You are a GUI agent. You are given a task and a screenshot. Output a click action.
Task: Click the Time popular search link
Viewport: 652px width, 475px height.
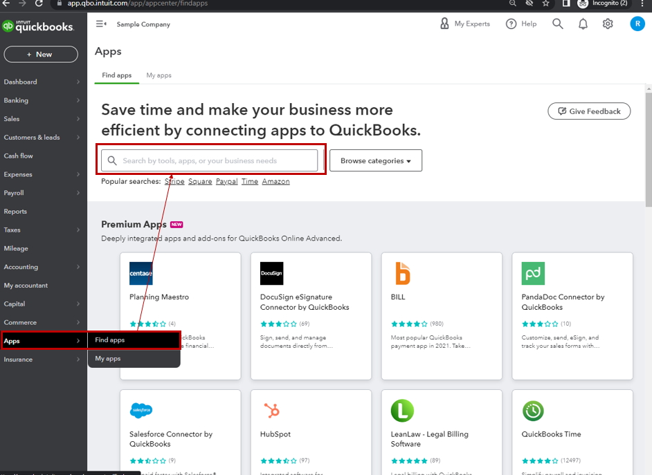[250, 181]
